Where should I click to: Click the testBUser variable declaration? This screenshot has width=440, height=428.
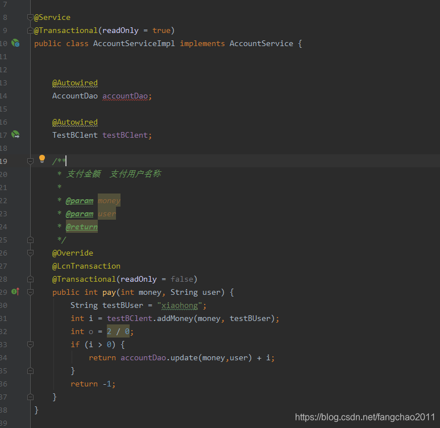(123, 306)
